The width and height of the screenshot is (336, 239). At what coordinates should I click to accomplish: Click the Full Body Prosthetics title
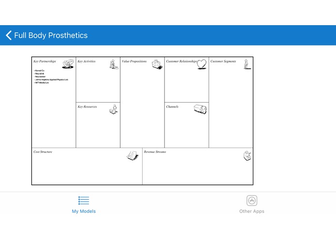(x=51, y=35)
